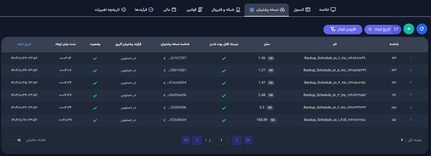This screenshot has width=431, height=156.
Task: Click bootable-disk checkmark in the 1.47 GB row
Action: click(x=224, y=83)
